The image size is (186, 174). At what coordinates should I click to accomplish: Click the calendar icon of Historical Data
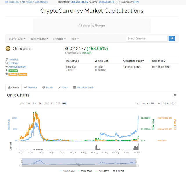(74, 87)
